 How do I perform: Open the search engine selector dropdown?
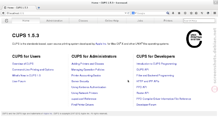coord(134,13)
